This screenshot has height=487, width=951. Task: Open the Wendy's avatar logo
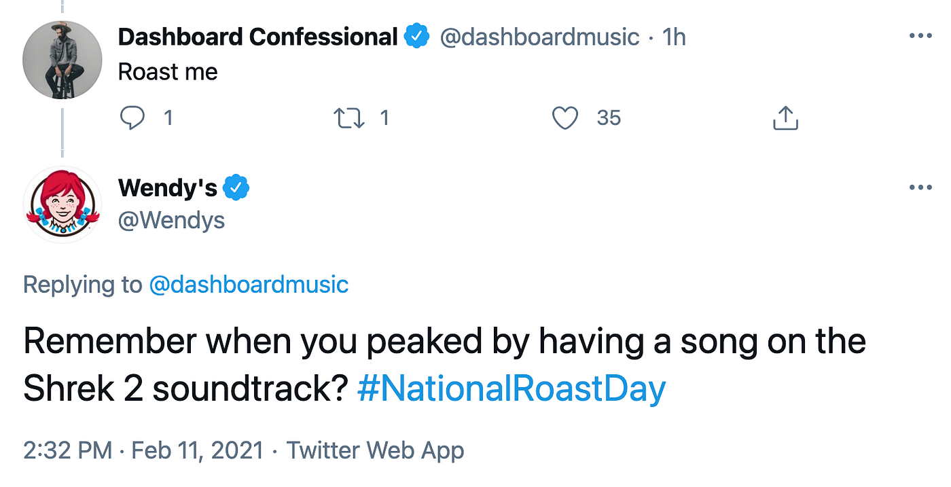(x=62, y=204)
